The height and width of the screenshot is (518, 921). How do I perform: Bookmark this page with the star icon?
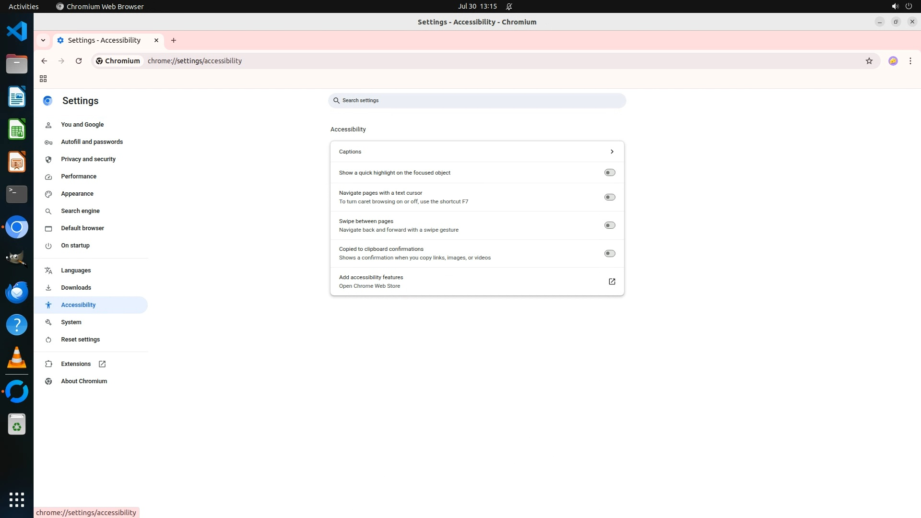click(869, 61)
